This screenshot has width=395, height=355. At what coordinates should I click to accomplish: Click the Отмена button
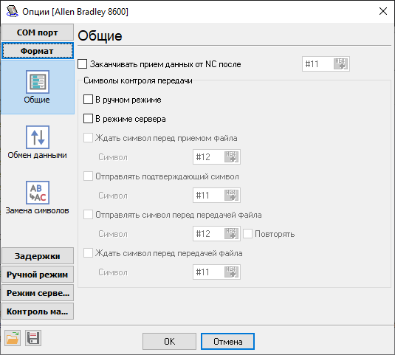227,342
